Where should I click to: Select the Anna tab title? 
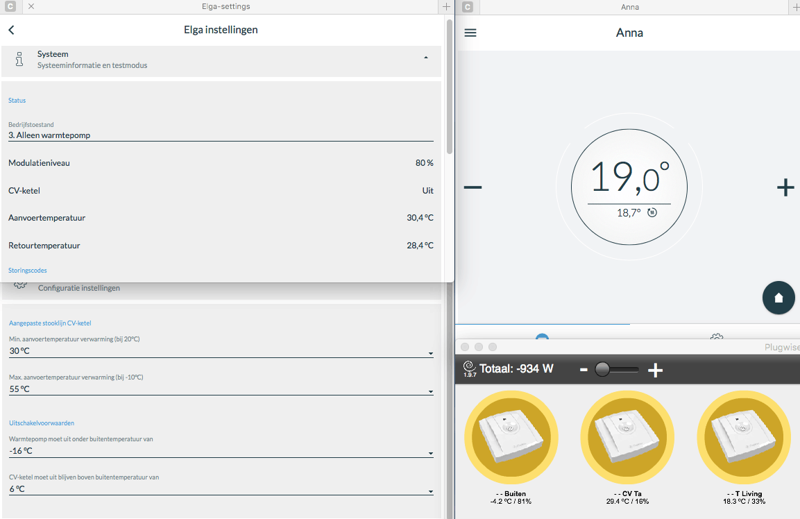click(630, 7)
